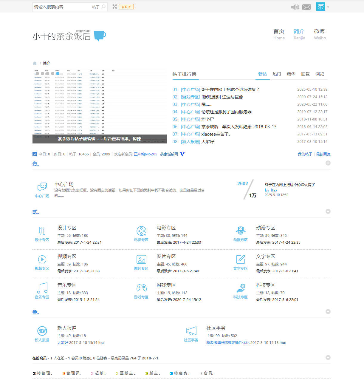Click the 特管理 member legend icon

[x=34, y=373]
